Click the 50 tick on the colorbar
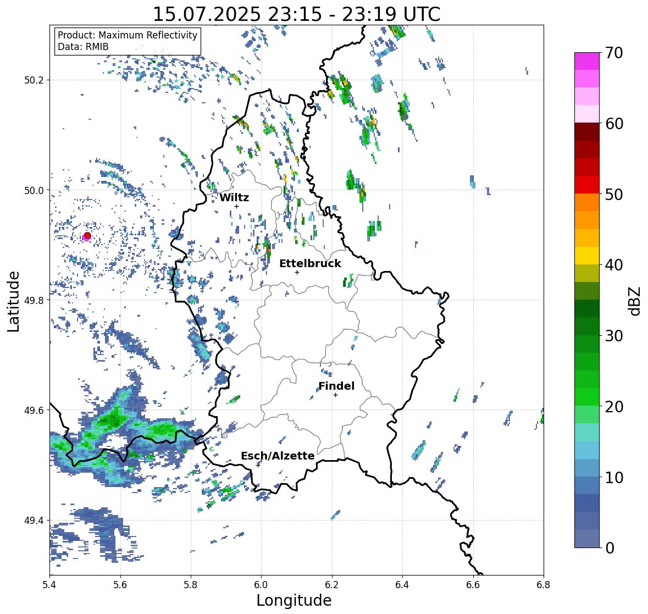Image resolution: width=648 pixels, height=614 pixels. click(614, 194)
